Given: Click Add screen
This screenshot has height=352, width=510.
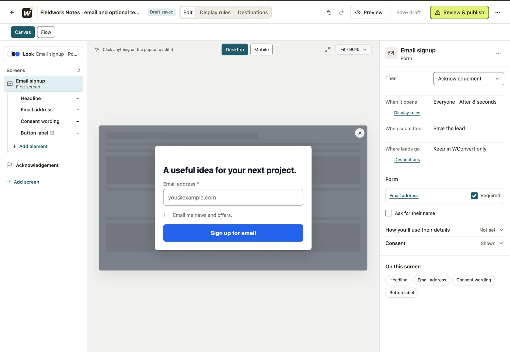Looking at the screenshot, I should pyautogui.click(x=23, y=182).
